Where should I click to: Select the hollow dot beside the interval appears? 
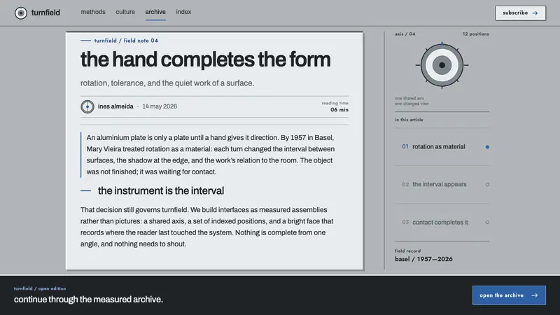pos(487,185)
